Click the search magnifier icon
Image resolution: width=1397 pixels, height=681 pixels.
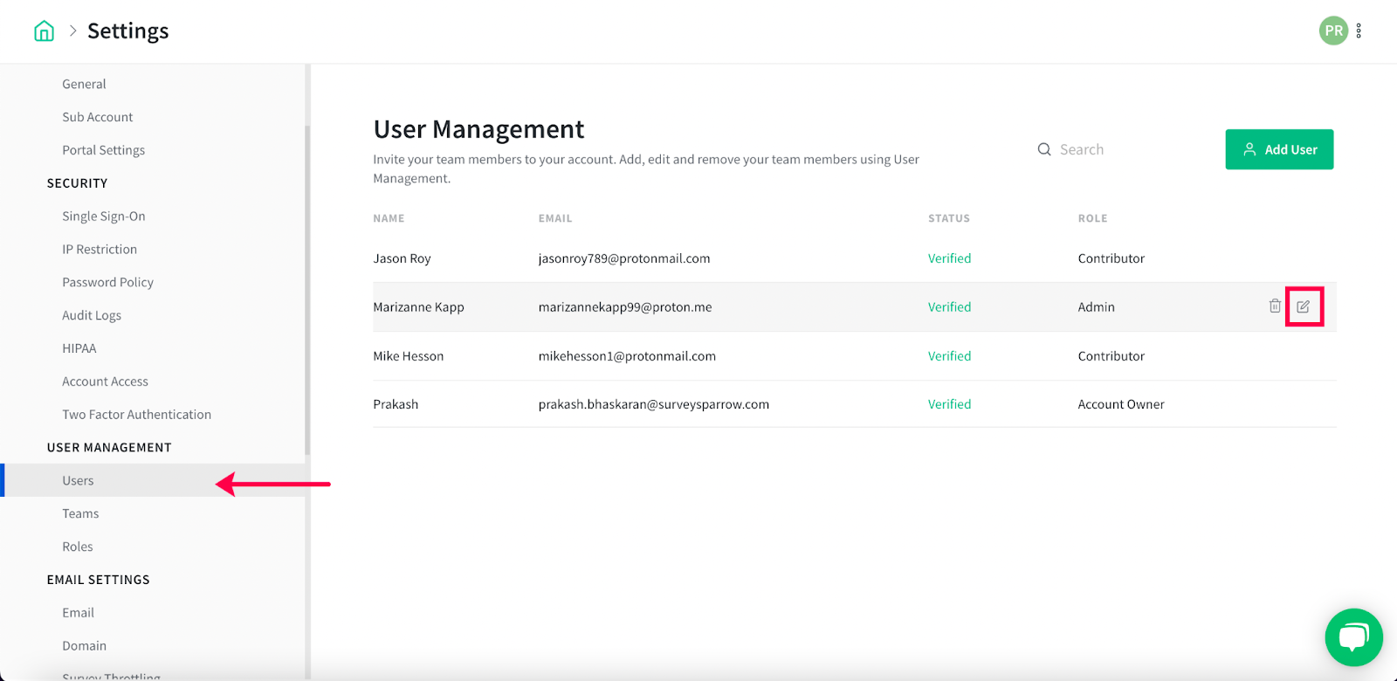1044,149
